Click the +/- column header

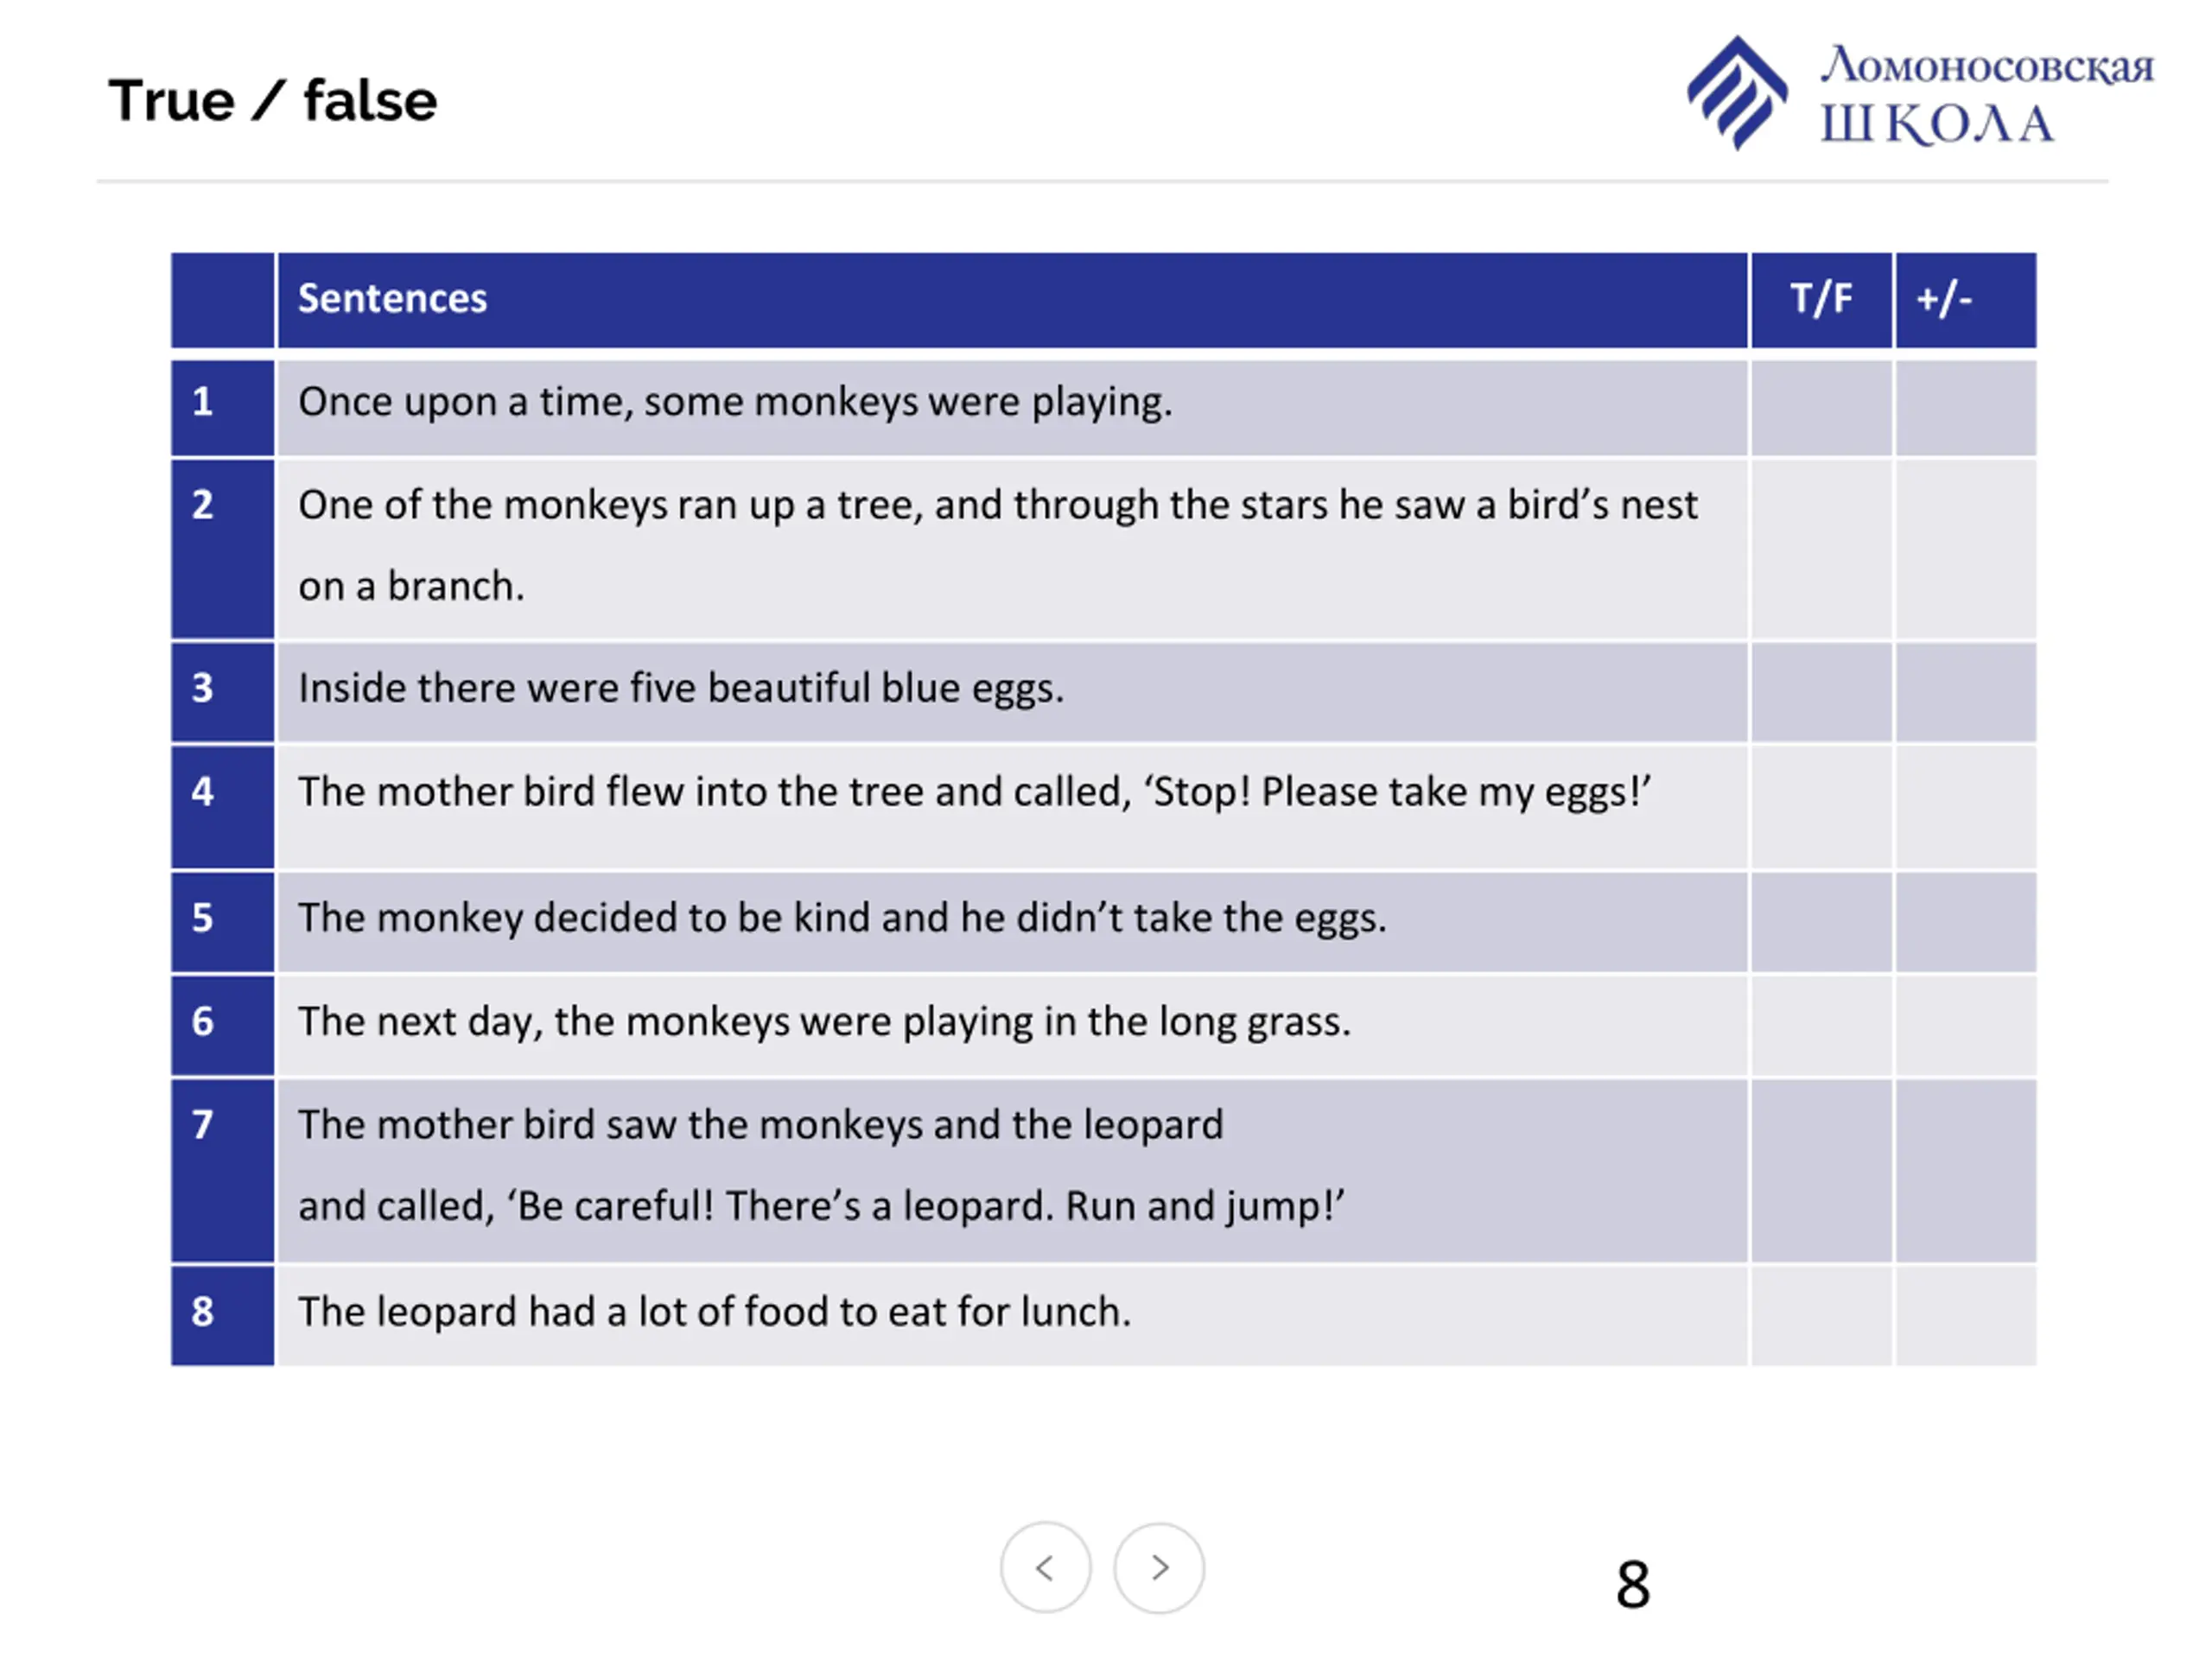pos(1966,300)
